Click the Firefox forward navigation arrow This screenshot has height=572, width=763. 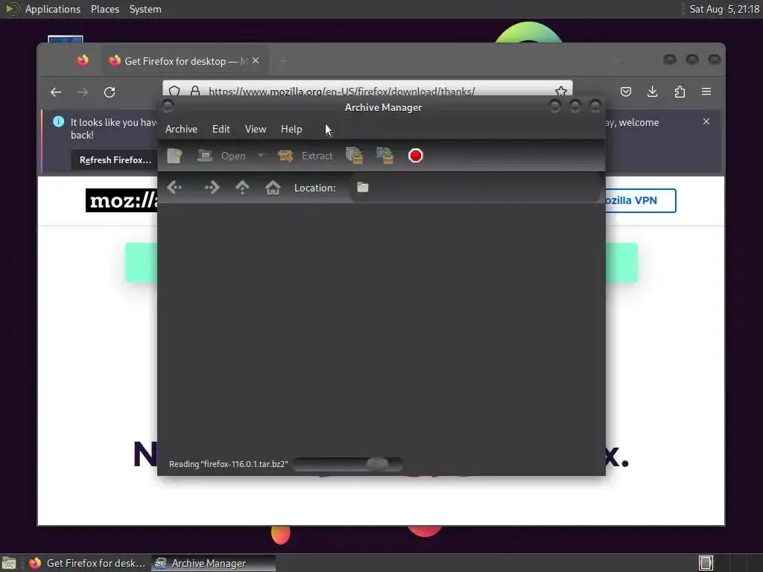(x=83, y=92)
